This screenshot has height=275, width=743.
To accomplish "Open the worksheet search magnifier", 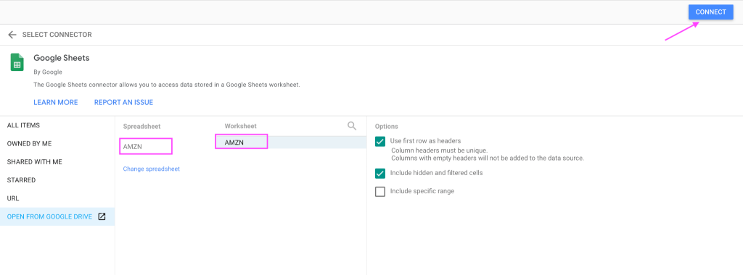I will coord(352,126).
